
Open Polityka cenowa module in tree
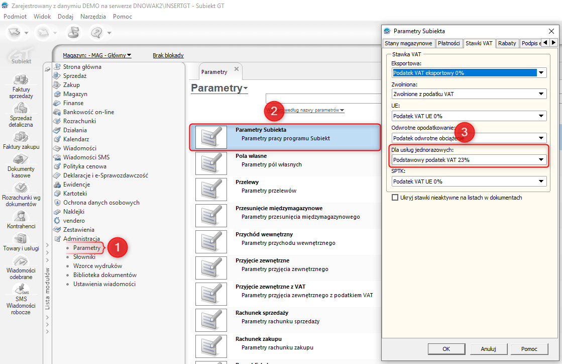[x=84, y=166]
